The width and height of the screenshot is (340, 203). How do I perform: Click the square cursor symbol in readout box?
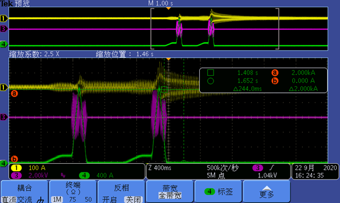pos(211,73)
